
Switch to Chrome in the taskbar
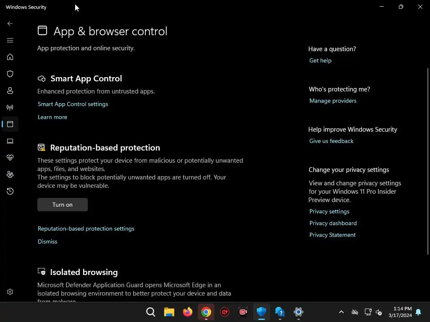tap(206, 312)
